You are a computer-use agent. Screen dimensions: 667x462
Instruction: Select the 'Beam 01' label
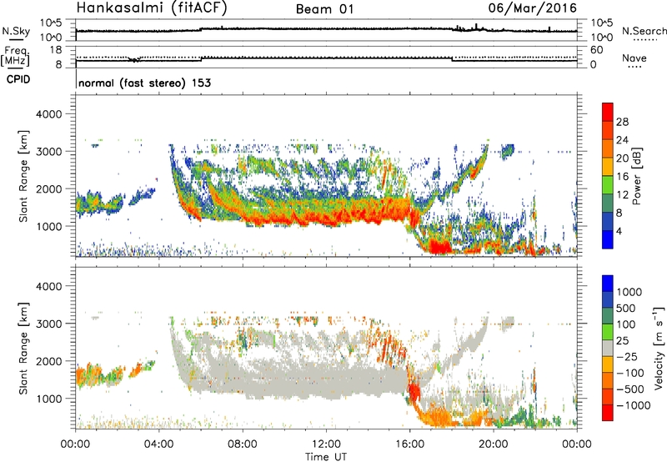[x=324, y=9]
